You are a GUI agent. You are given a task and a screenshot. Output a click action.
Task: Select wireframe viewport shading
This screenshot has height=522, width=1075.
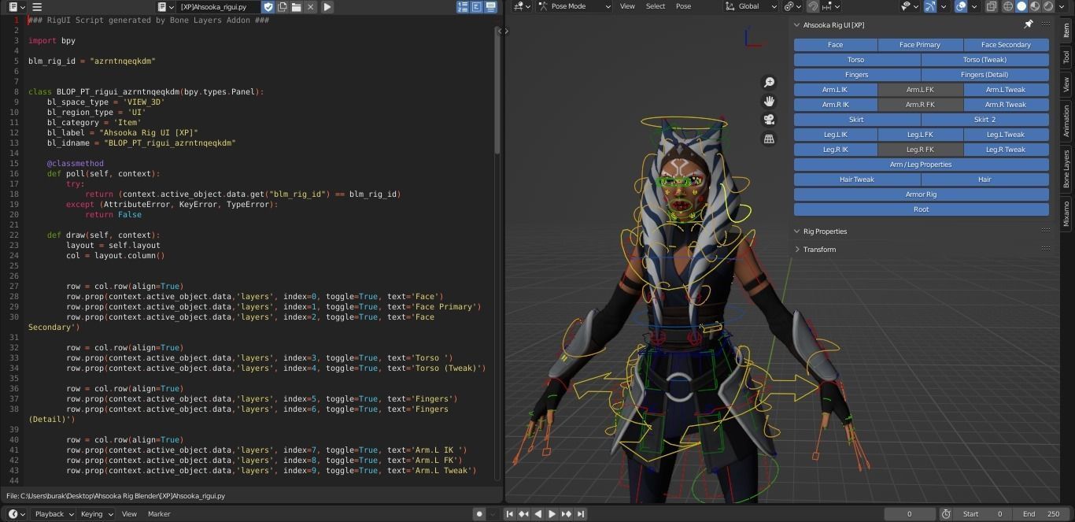(x=1007, y=6)
